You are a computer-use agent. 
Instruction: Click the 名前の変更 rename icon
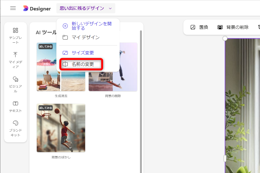pos(65,64)
